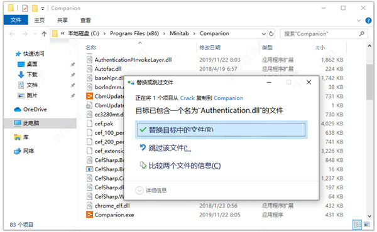Viewport: 377px width, 232px height.
Task: Open the 共享 ribbon tab
Action: click(x=62, y=20)
